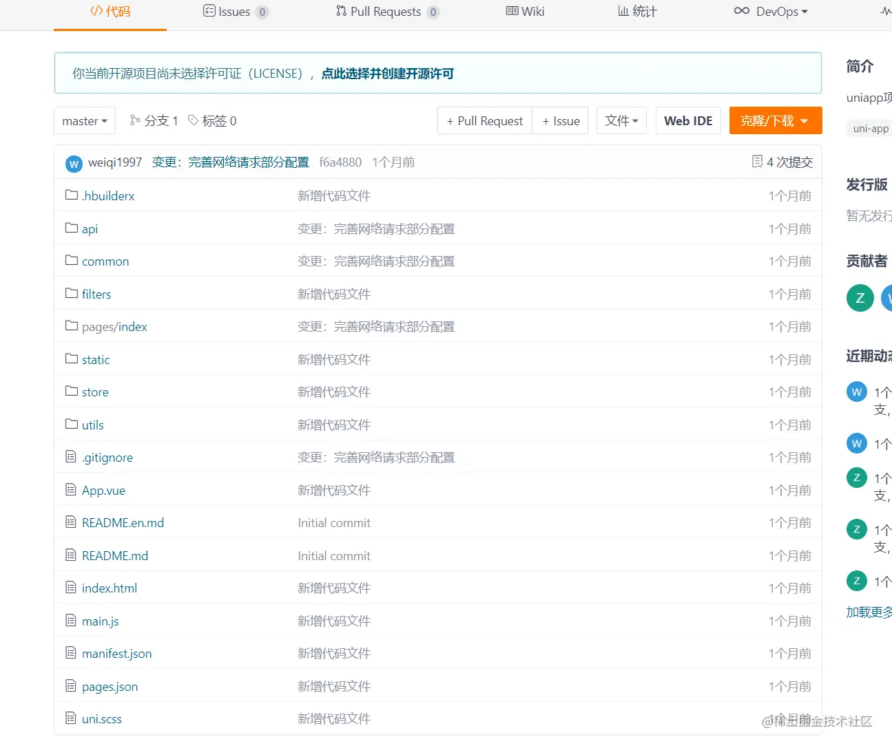Click the folder icon beside utils
Image resolution: width=892 pixels, height=748 pixels.
[72, 424]
